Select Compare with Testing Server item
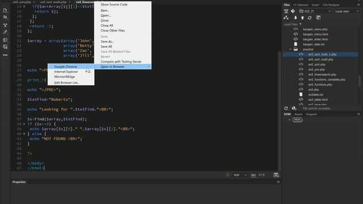This screenshot has width=363, height=204. click(123, 62)
